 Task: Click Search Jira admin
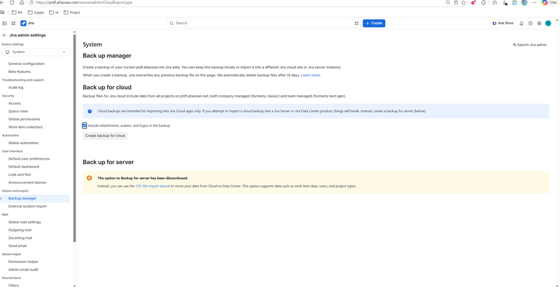click(530, 45)
